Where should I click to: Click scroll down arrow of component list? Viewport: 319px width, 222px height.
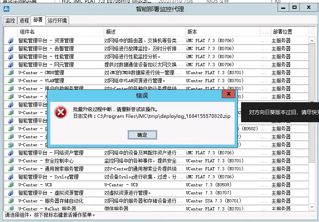coord(312,207)
